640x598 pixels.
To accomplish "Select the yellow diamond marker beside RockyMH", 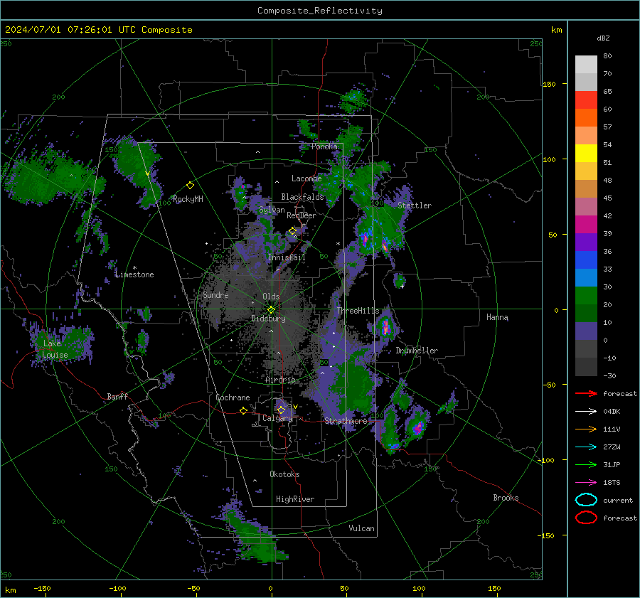I will point(190,186).
